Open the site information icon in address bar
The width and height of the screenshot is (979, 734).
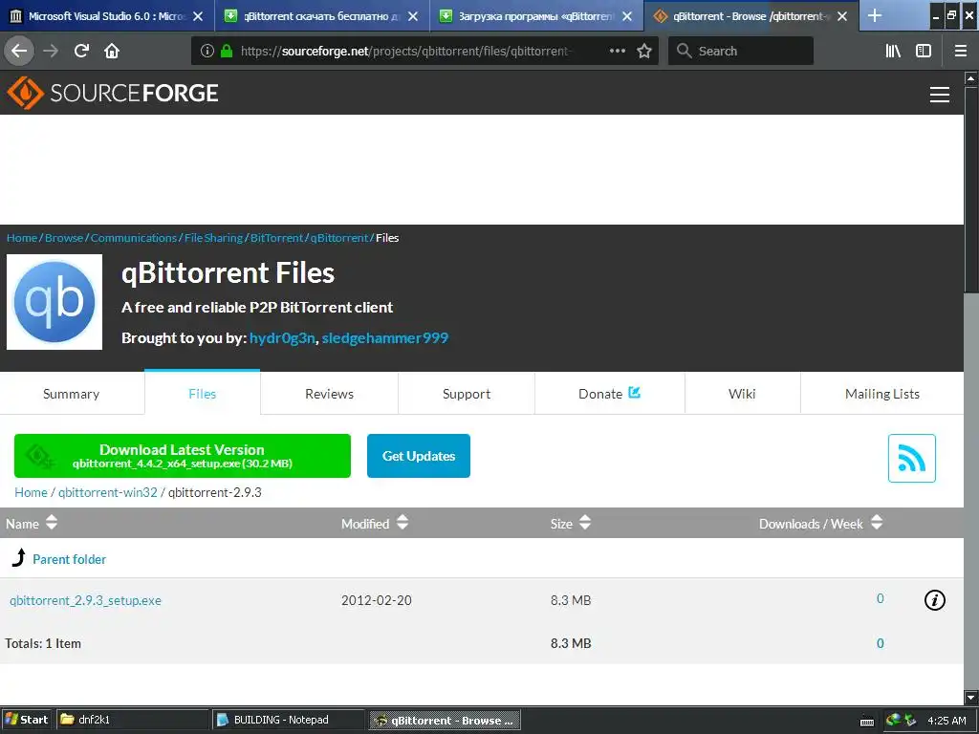click(207, 52)
